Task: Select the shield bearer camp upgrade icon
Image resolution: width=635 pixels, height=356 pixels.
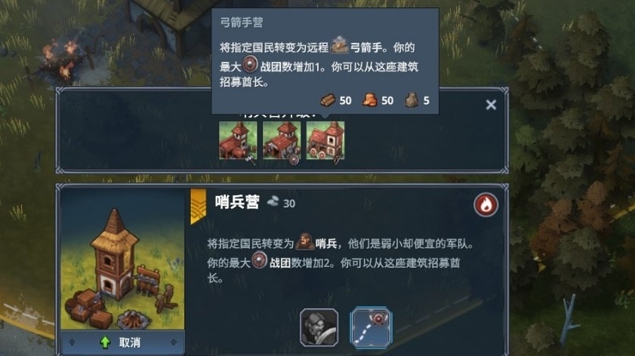Action: coord(282,141)
